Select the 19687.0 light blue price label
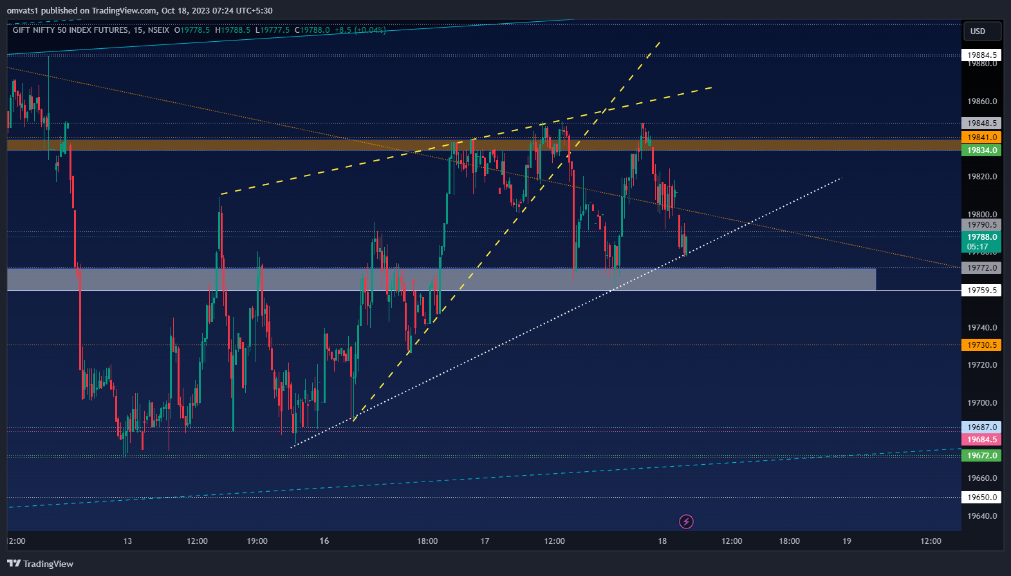 coord(981,428)
